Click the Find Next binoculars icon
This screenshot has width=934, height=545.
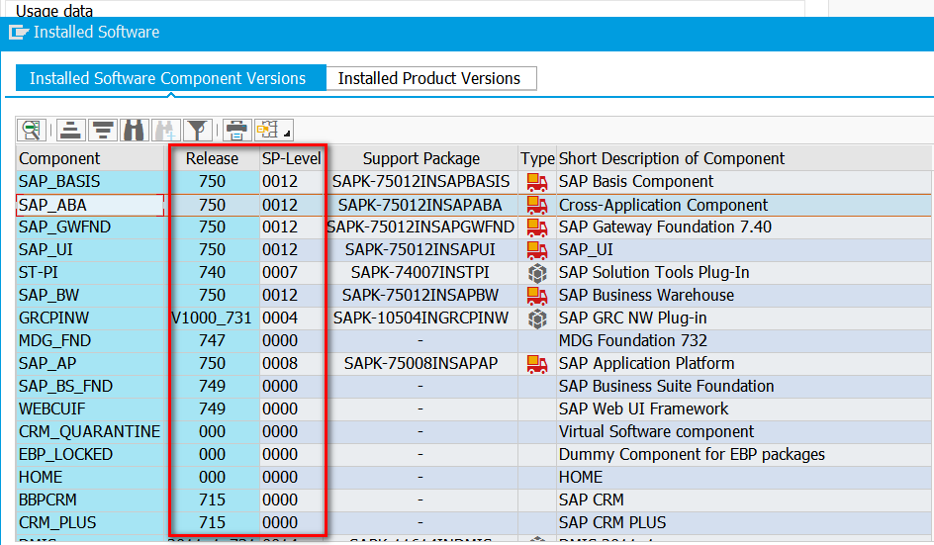(x=166, y=130)
